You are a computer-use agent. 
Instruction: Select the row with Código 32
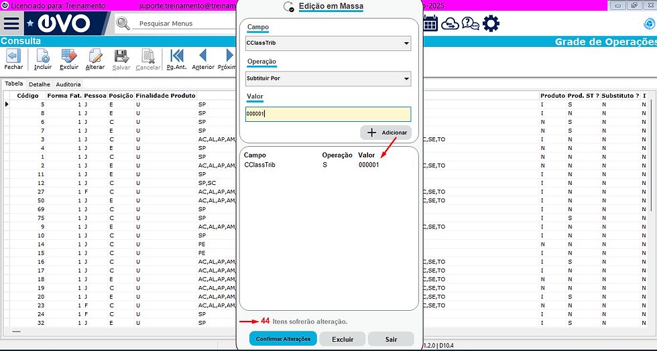tap(121, 323)
